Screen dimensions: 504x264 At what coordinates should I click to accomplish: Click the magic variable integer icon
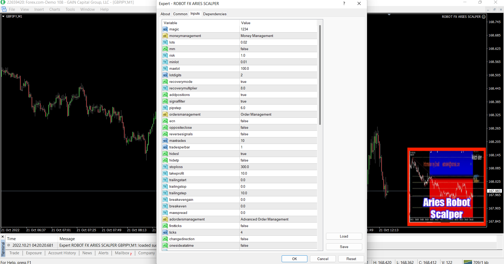coord(165,29)
